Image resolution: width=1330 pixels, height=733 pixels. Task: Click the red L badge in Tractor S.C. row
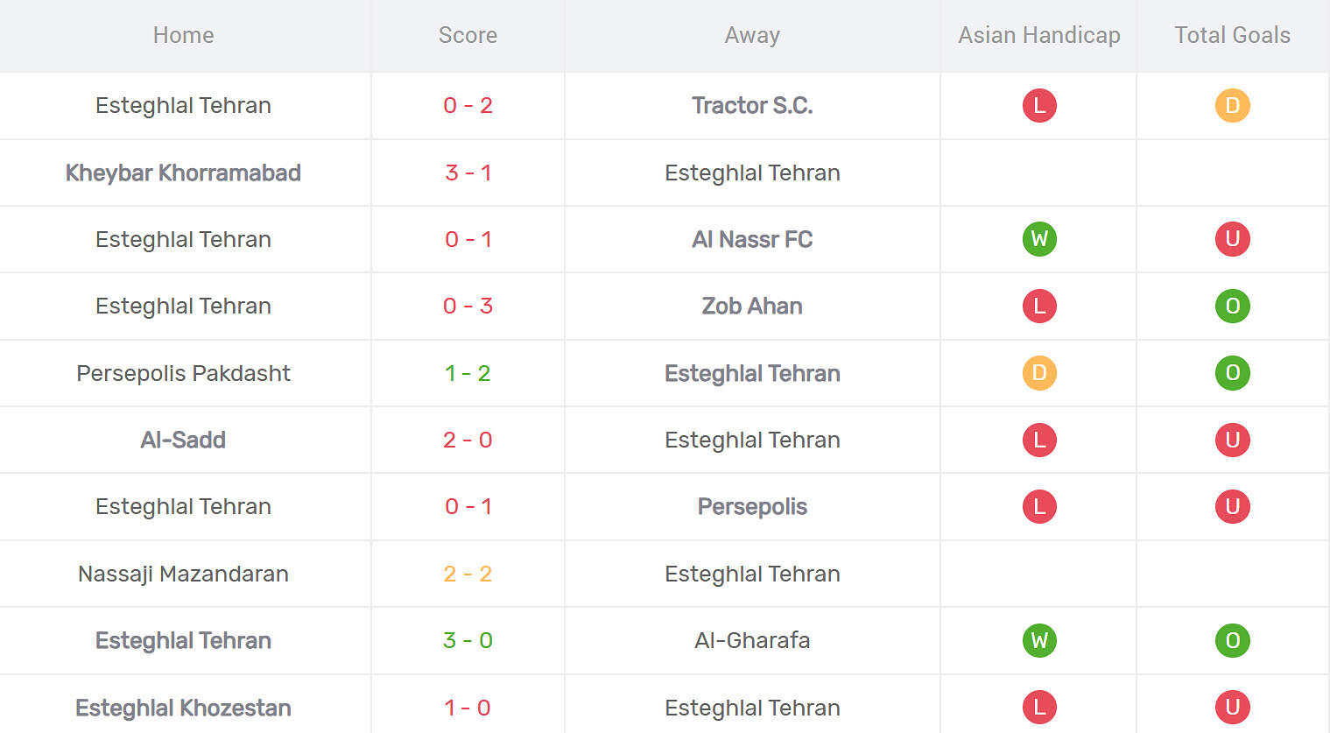click(x=1039, y=106)
